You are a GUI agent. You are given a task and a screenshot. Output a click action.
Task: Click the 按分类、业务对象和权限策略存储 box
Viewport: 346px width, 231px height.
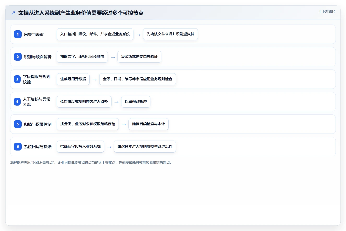88,124
